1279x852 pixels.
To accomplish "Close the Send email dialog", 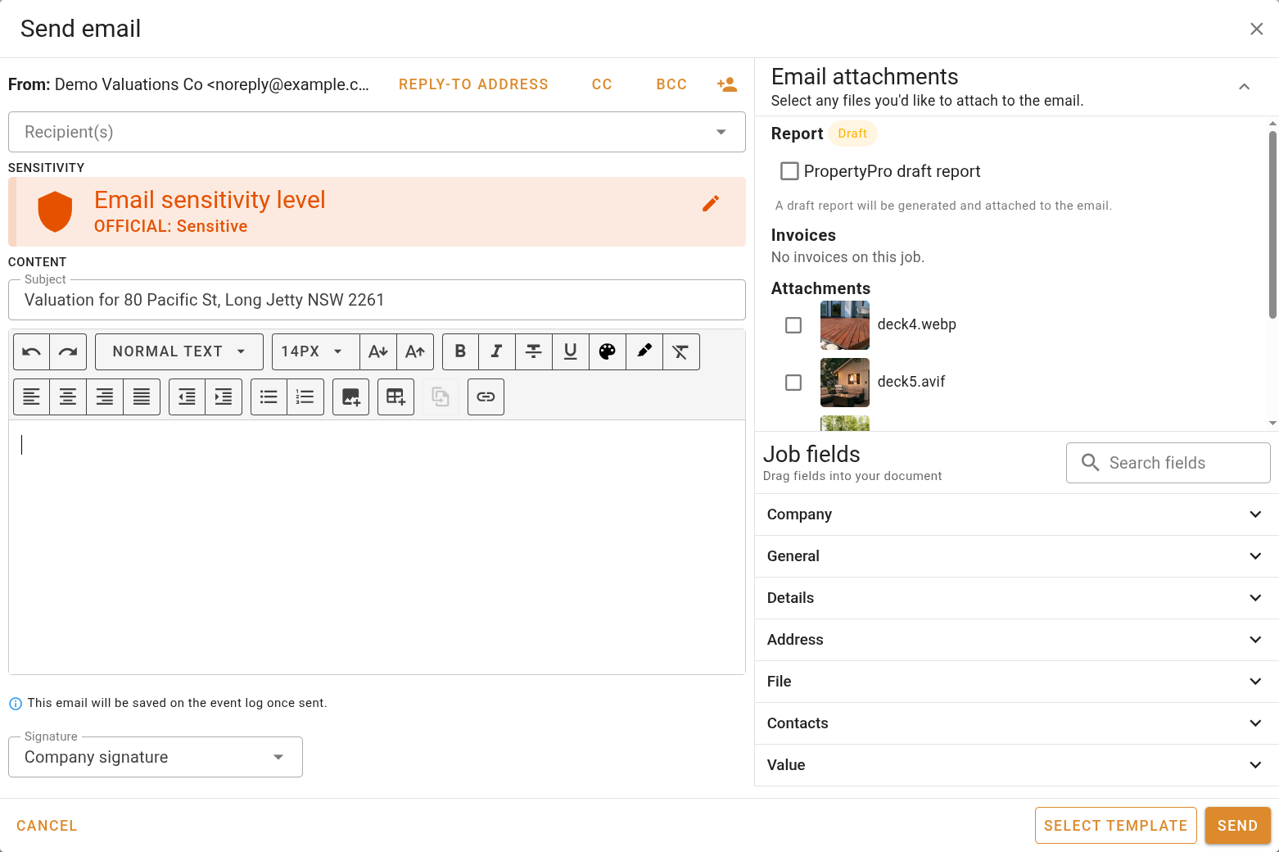I will tap(1257, 29).
